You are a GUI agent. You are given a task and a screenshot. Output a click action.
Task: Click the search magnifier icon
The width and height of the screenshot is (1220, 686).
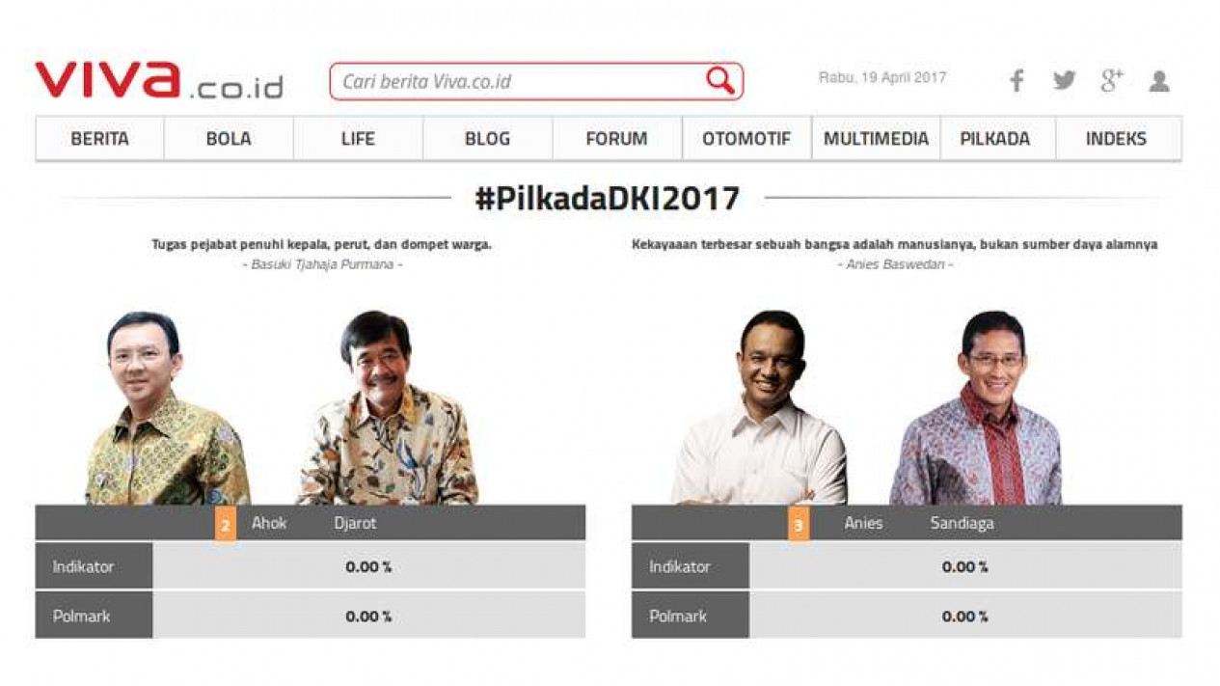coord(720,81)
